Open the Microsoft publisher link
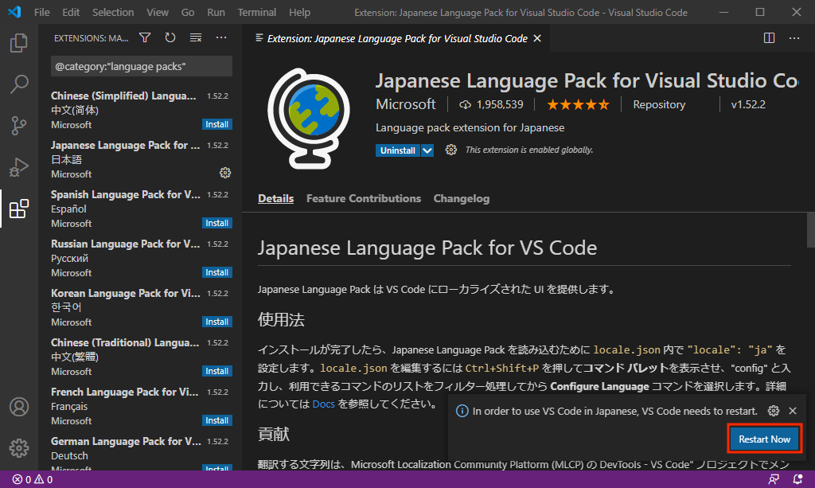 (x=406, y=104)
